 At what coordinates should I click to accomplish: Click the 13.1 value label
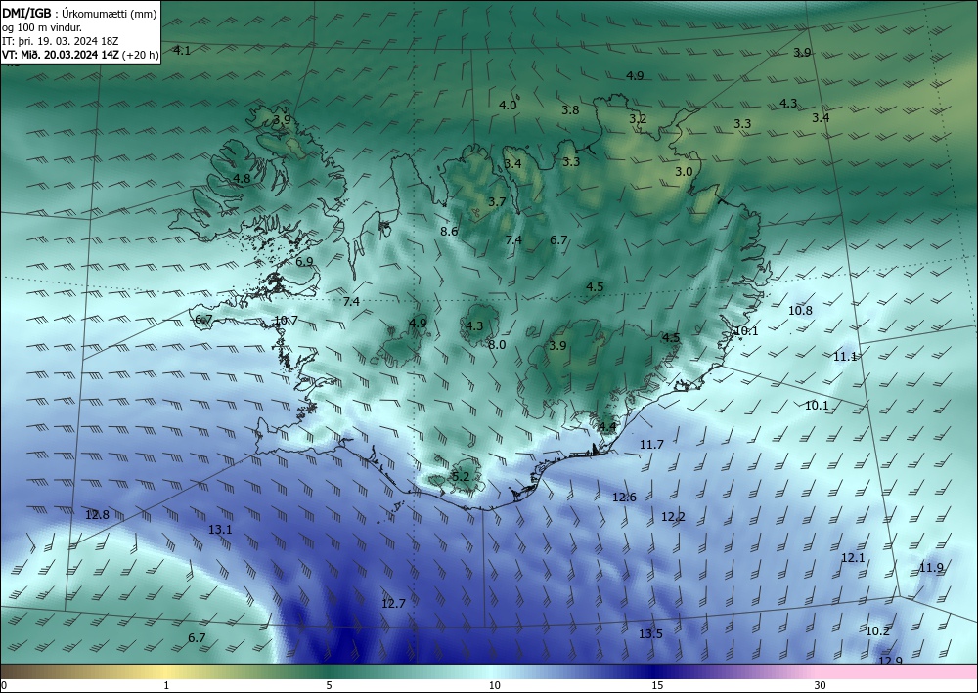point(220,530)
